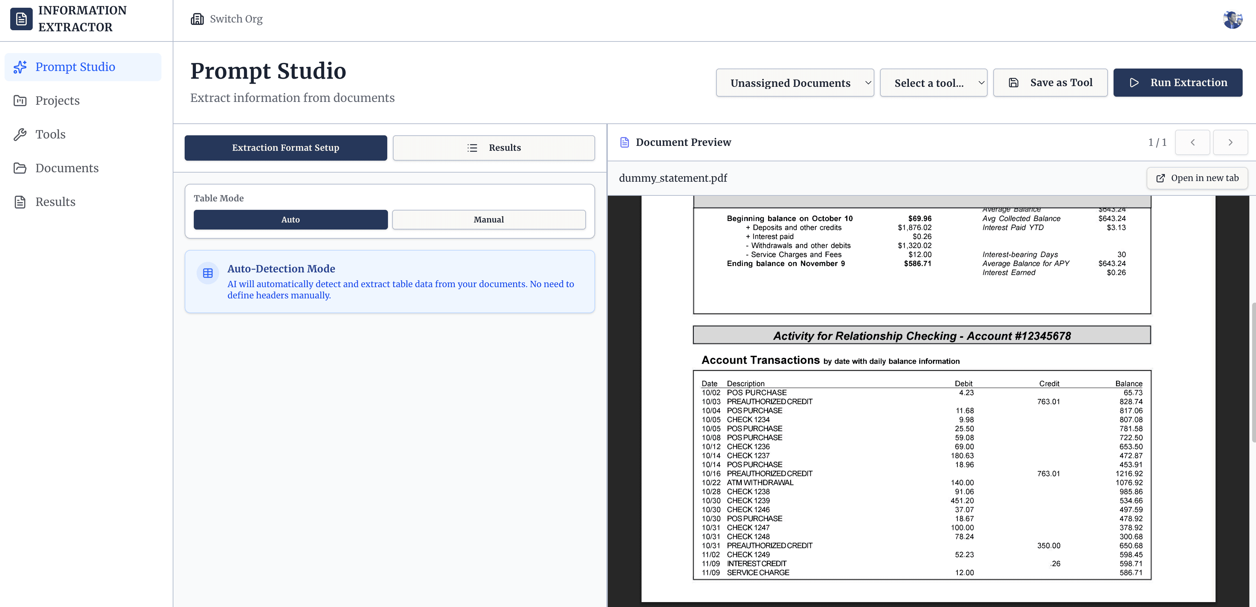Select the Prompt Studio sparkle icon

(x=20, y=67)
